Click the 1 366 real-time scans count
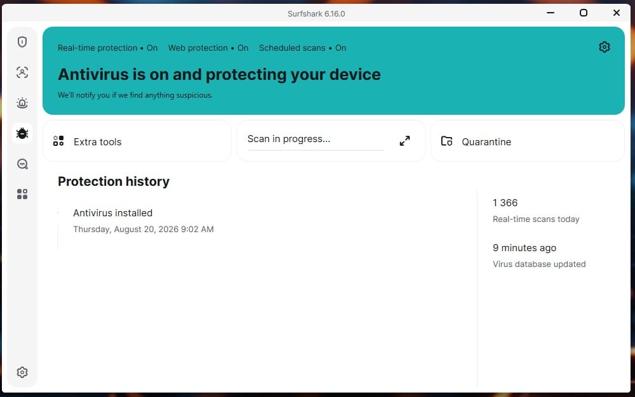The width and height of the screenshot is (635, 397). click(x=505, y=202)
